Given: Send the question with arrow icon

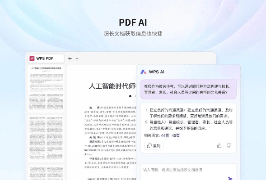Looking at the screenshot, I should [230, 179].
